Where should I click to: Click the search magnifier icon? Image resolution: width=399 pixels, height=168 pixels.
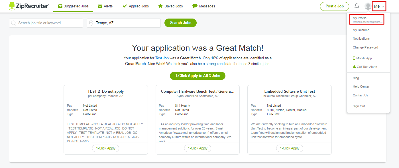[13, 23]
